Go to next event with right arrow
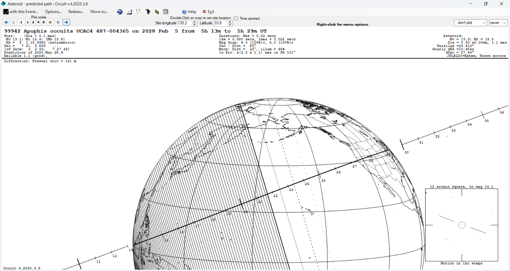The height and width of the screenshot is (271, 510). 66,22
